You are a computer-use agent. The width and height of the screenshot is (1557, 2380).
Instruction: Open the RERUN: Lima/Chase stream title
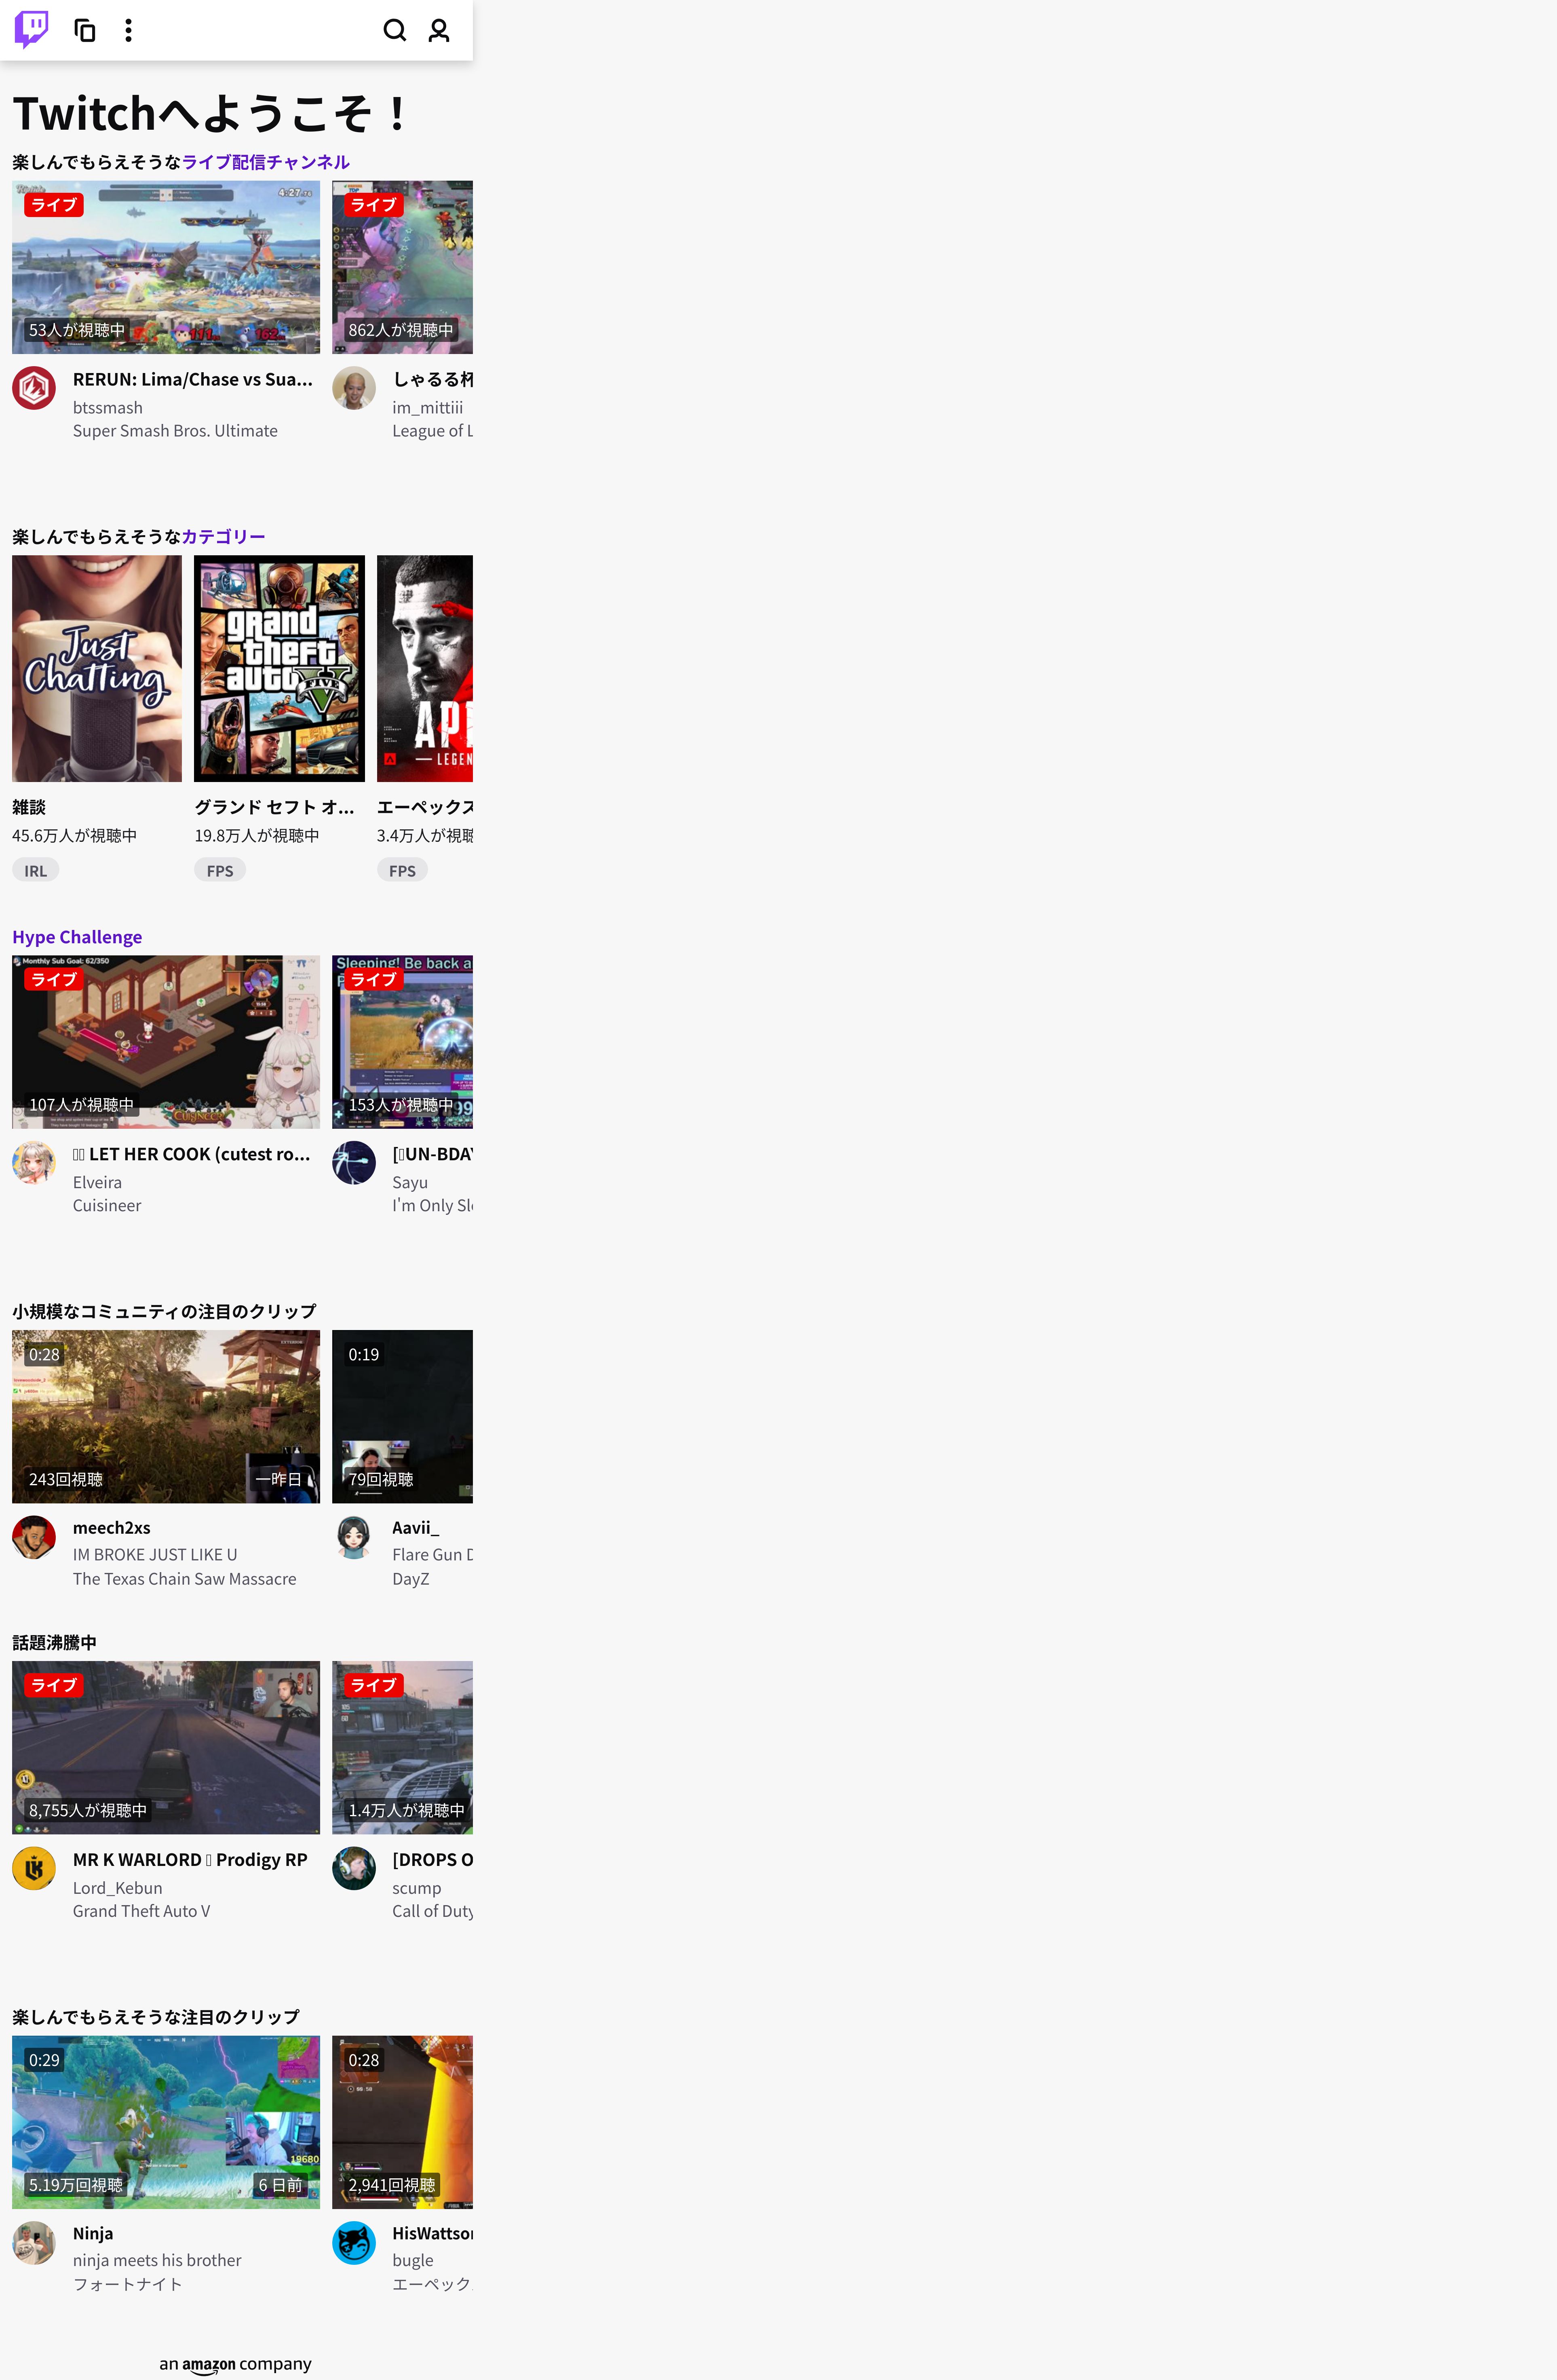pos(193,380)
